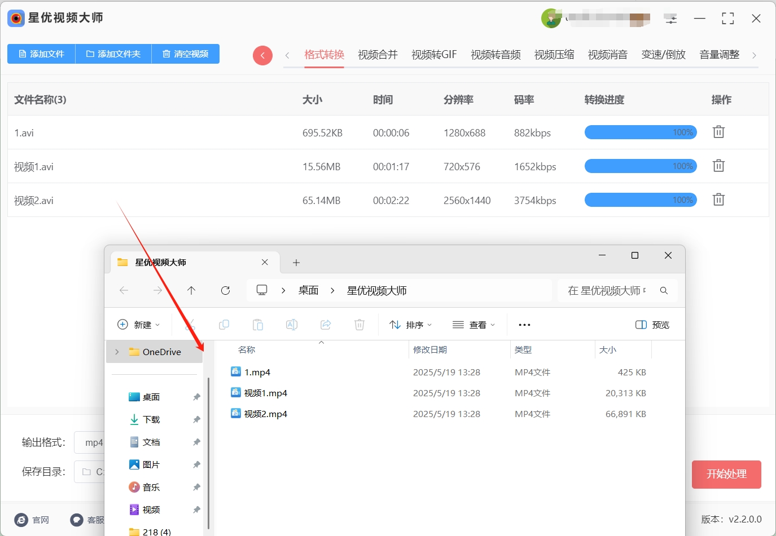Click 清空视频 button
Viewport: 776px width, 536px height.
click(x=186, y=54)
